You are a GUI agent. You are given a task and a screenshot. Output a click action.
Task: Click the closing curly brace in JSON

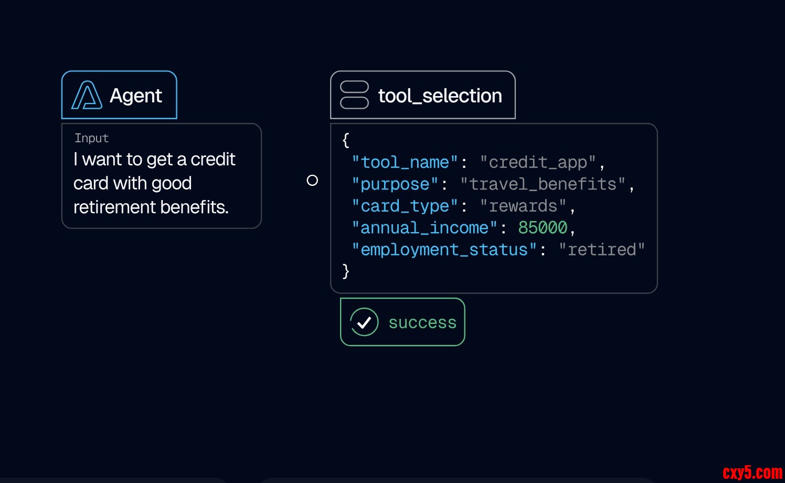point(345,271)
